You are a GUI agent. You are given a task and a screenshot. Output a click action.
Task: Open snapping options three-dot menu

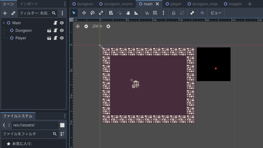tap(163, 13)
